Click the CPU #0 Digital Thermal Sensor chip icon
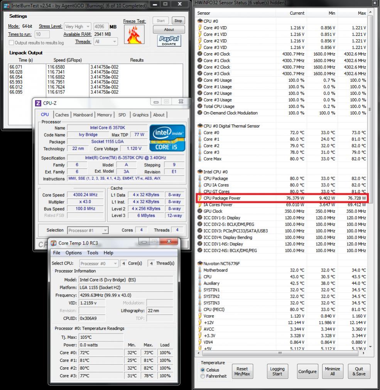The height and width of the screenshot is (390, 380). pyautogui.click(x=200, y=126)
